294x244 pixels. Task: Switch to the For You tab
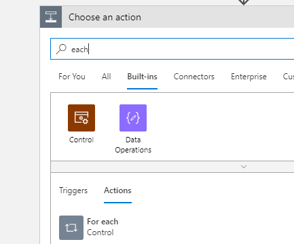[x=72, y=77]
